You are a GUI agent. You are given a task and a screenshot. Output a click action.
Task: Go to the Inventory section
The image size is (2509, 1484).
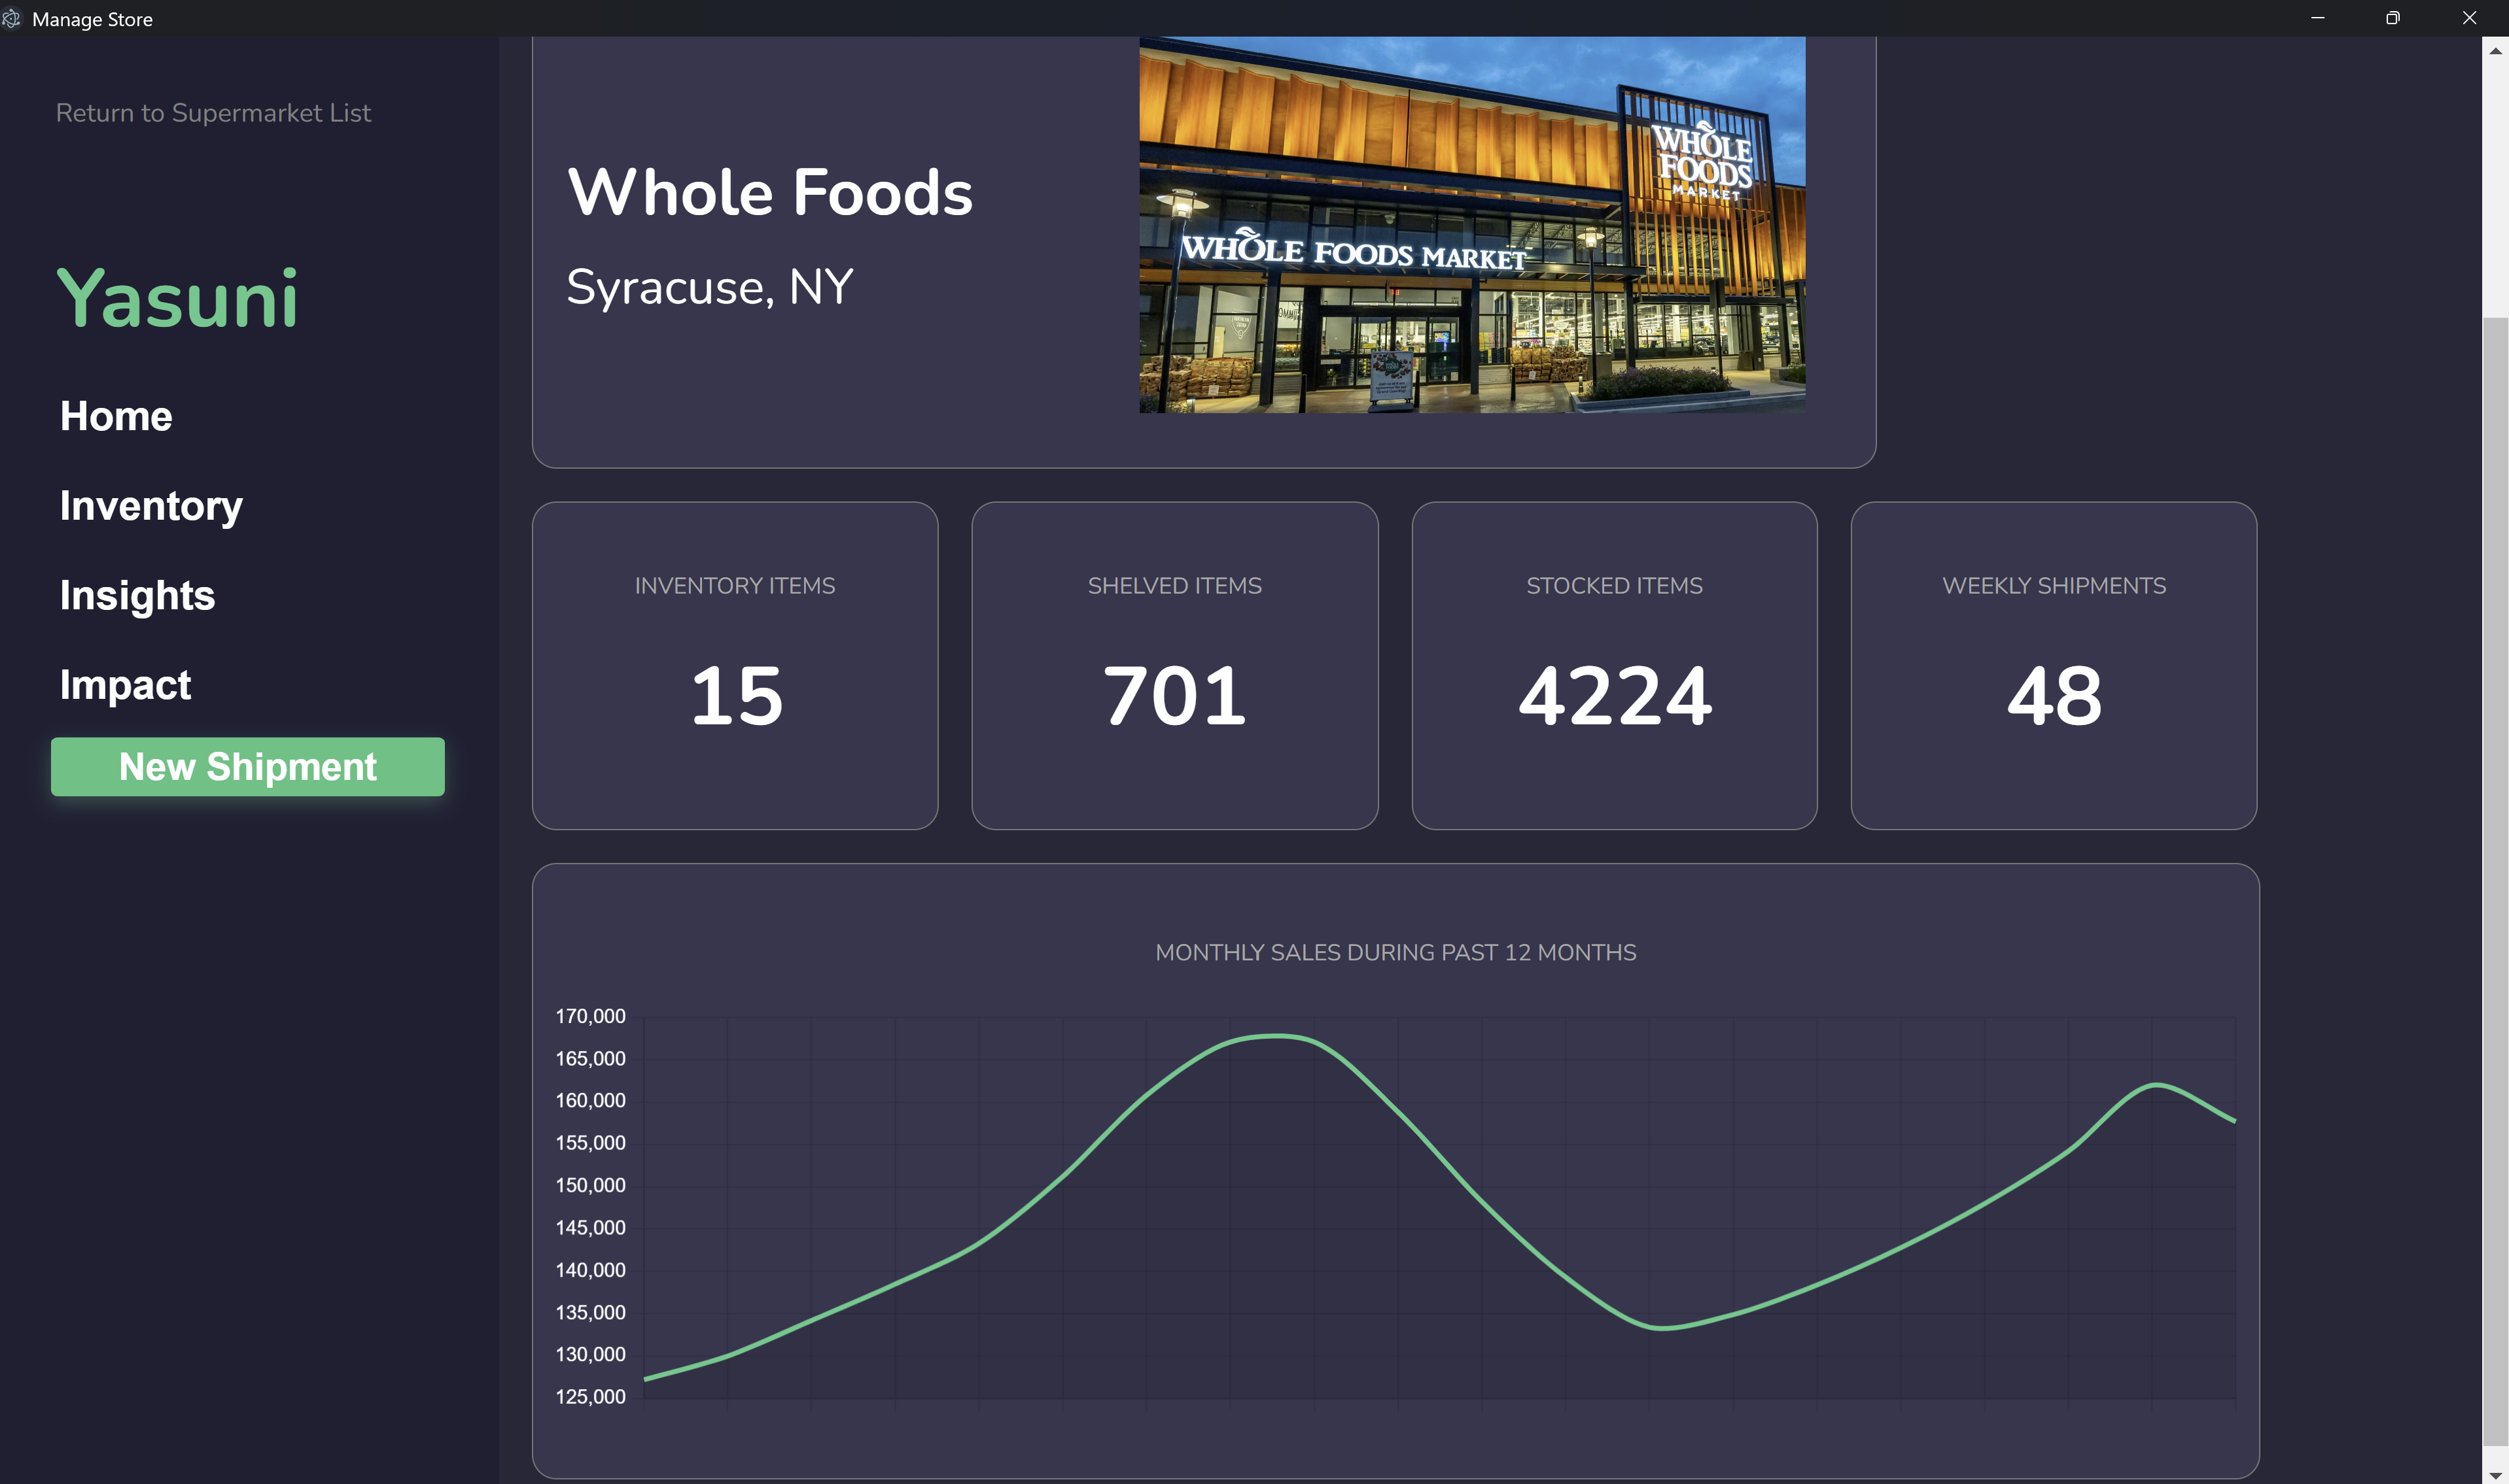click(x=151, y=506)
